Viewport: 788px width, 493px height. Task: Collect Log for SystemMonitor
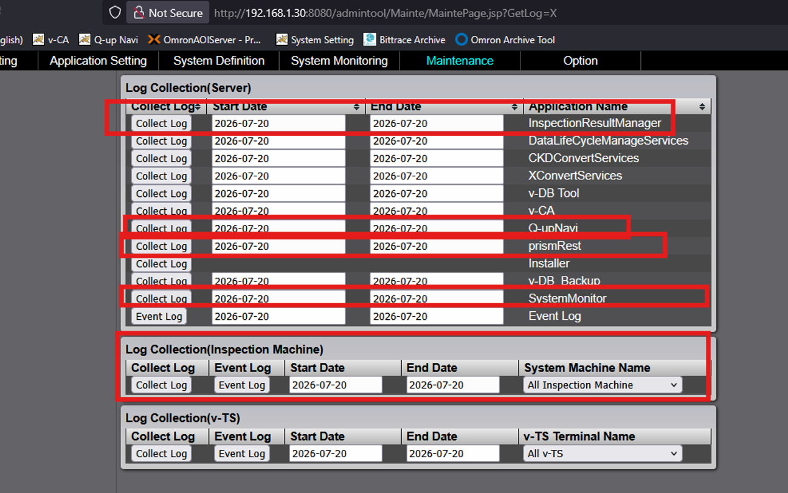click(x=161, y=298)
